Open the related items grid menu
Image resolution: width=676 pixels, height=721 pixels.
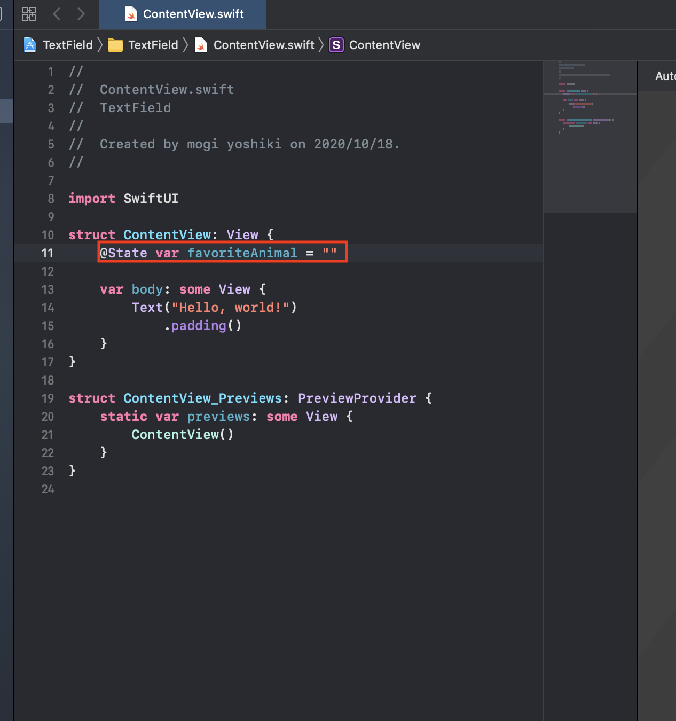coord(29,14)
